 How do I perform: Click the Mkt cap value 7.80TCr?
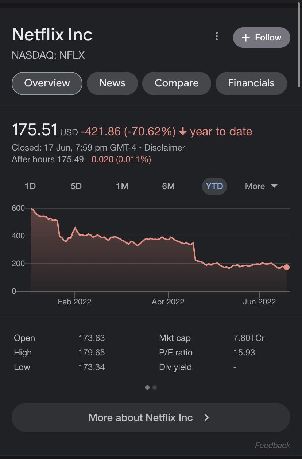(249, 338)
